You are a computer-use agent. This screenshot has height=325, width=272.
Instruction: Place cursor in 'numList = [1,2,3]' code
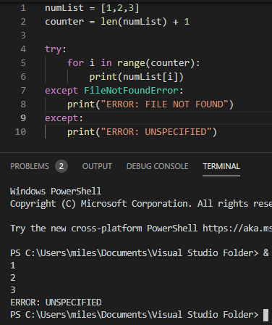tap(92, 8)
